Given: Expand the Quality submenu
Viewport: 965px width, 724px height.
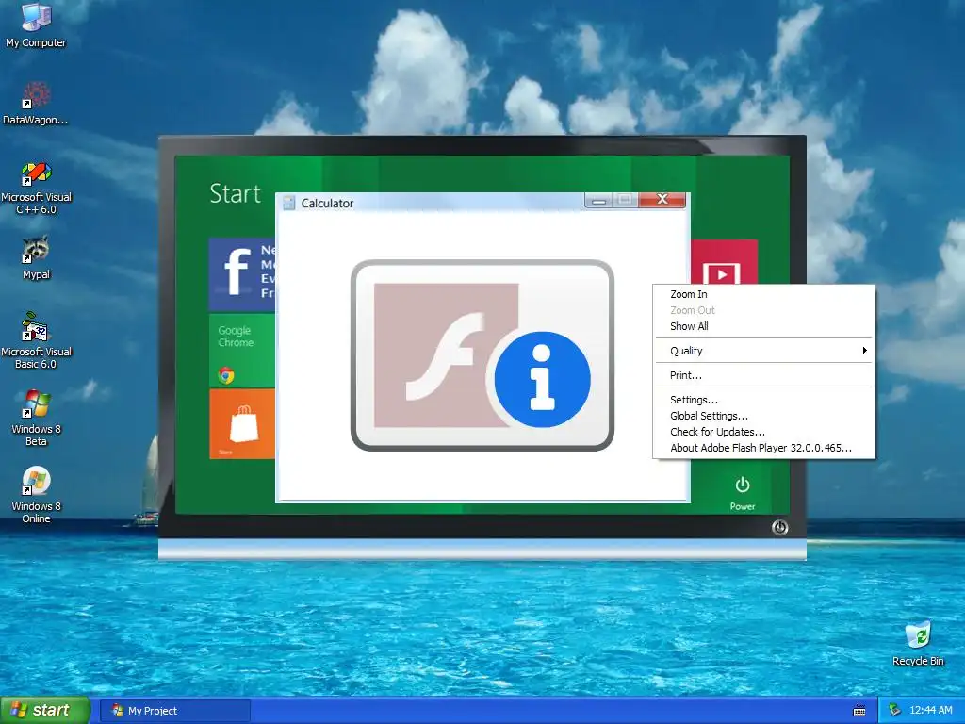Looking at the screenshot, I should [x=763, y=351].
